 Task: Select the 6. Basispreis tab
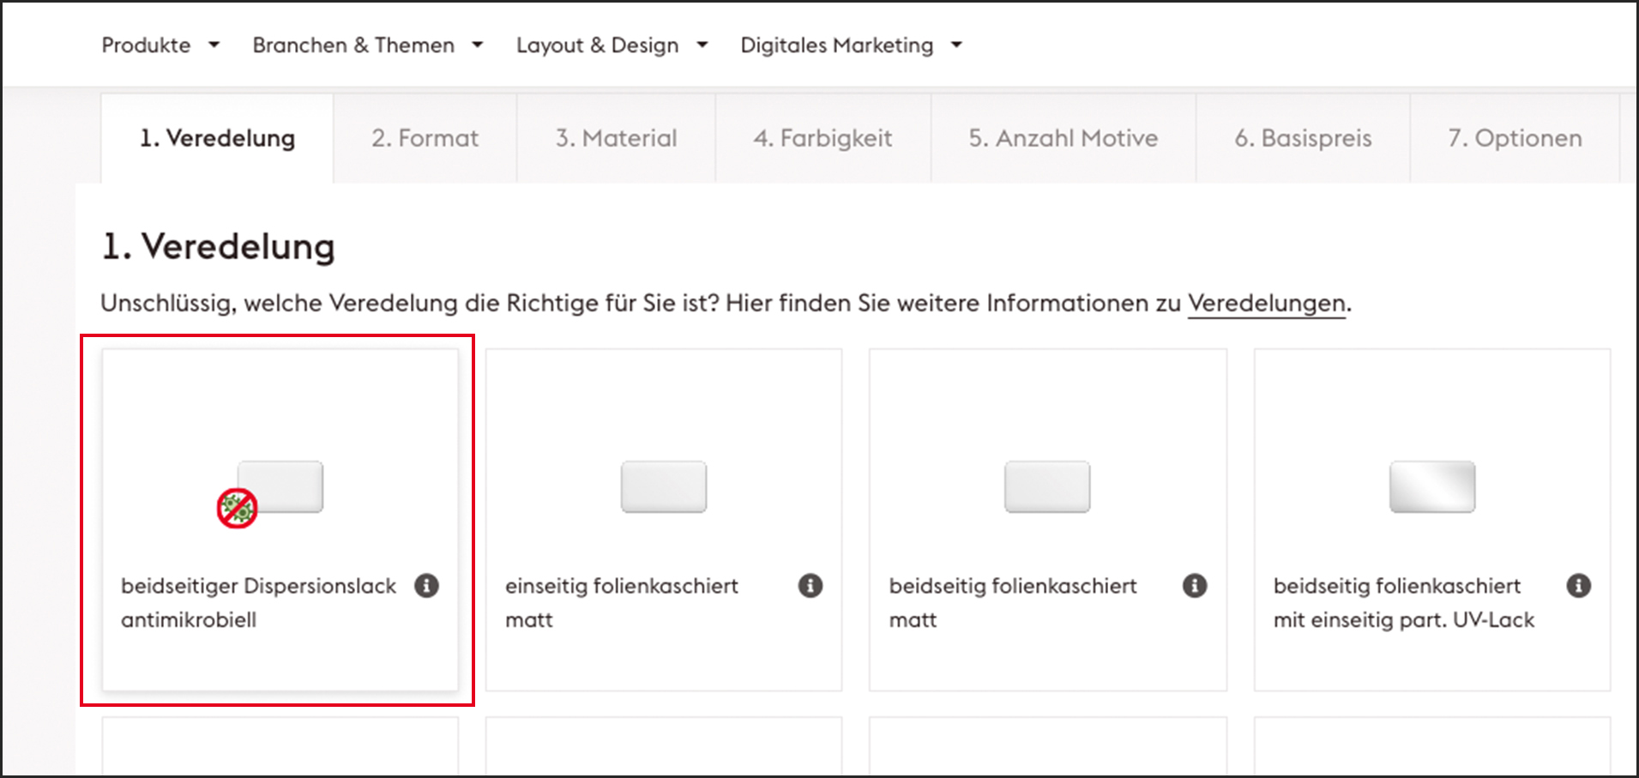point(1303,138)
